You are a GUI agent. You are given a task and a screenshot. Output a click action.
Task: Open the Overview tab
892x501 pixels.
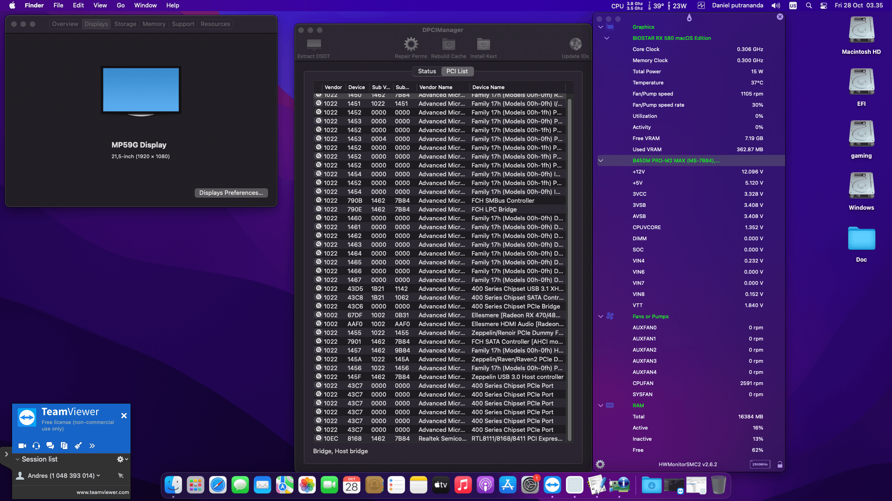point(65,24)
